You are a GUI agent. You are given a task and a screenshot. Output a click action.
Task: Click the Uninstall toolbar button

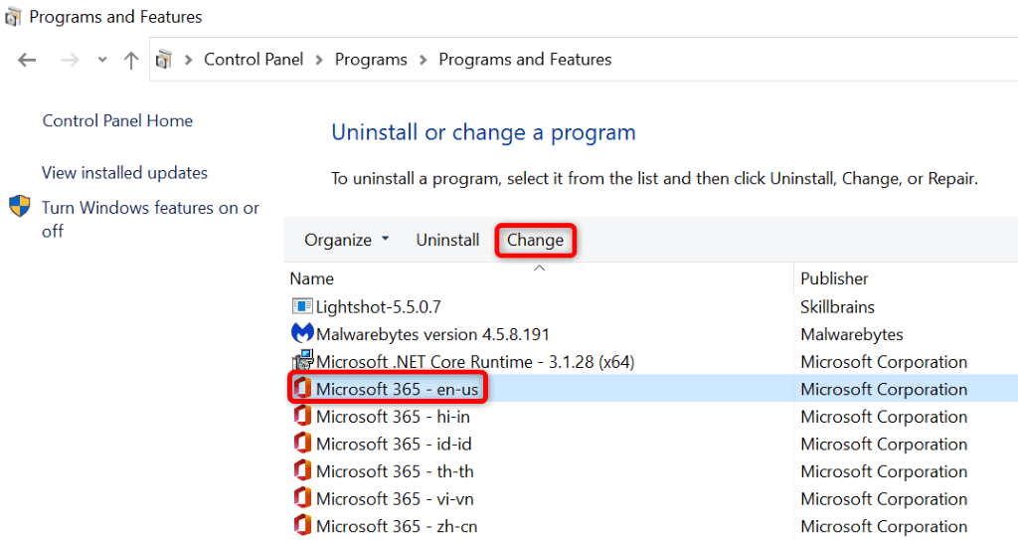(x=447, y=240)
